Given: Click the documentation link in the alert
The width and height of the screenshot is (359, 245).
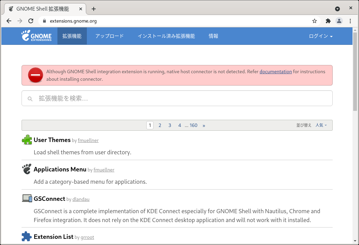Looking at the screenshot, I should pyautogui.click(x=276, y=72).
